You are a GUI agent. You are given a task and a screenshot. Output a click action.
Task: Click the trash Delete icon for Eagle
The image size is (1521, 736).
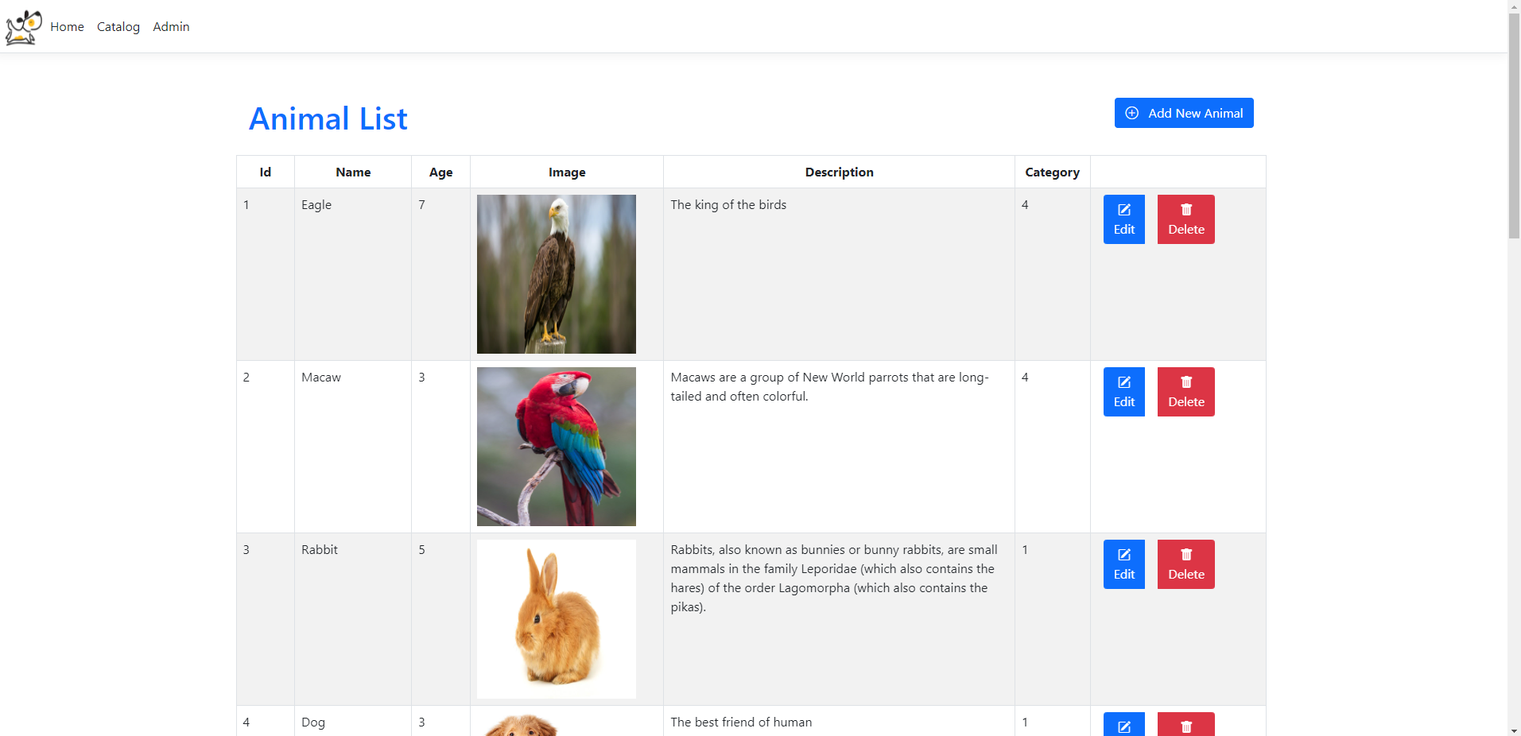1186,210
